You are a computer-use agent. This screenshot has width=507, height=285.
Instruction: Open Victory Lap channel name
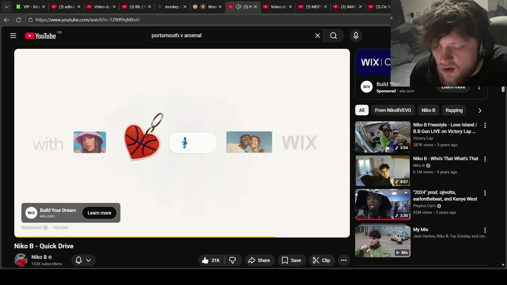pos(423,138)
